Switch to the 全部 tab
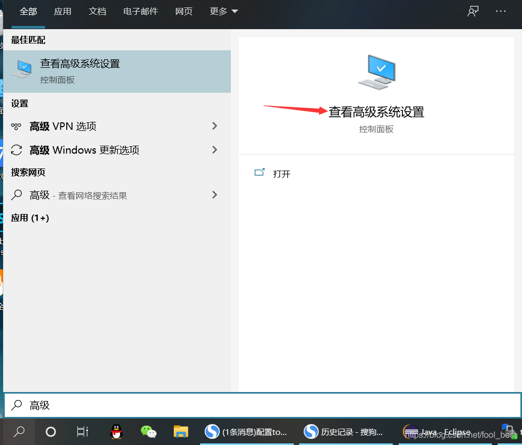 coord(28,12)
